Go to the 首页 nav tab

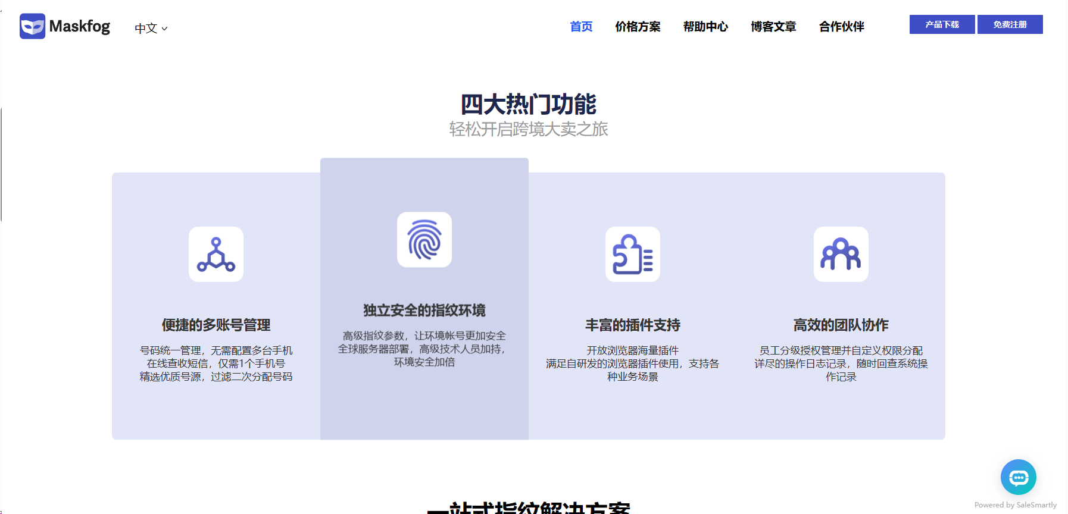pyautogui.click(x=581, y=27)
